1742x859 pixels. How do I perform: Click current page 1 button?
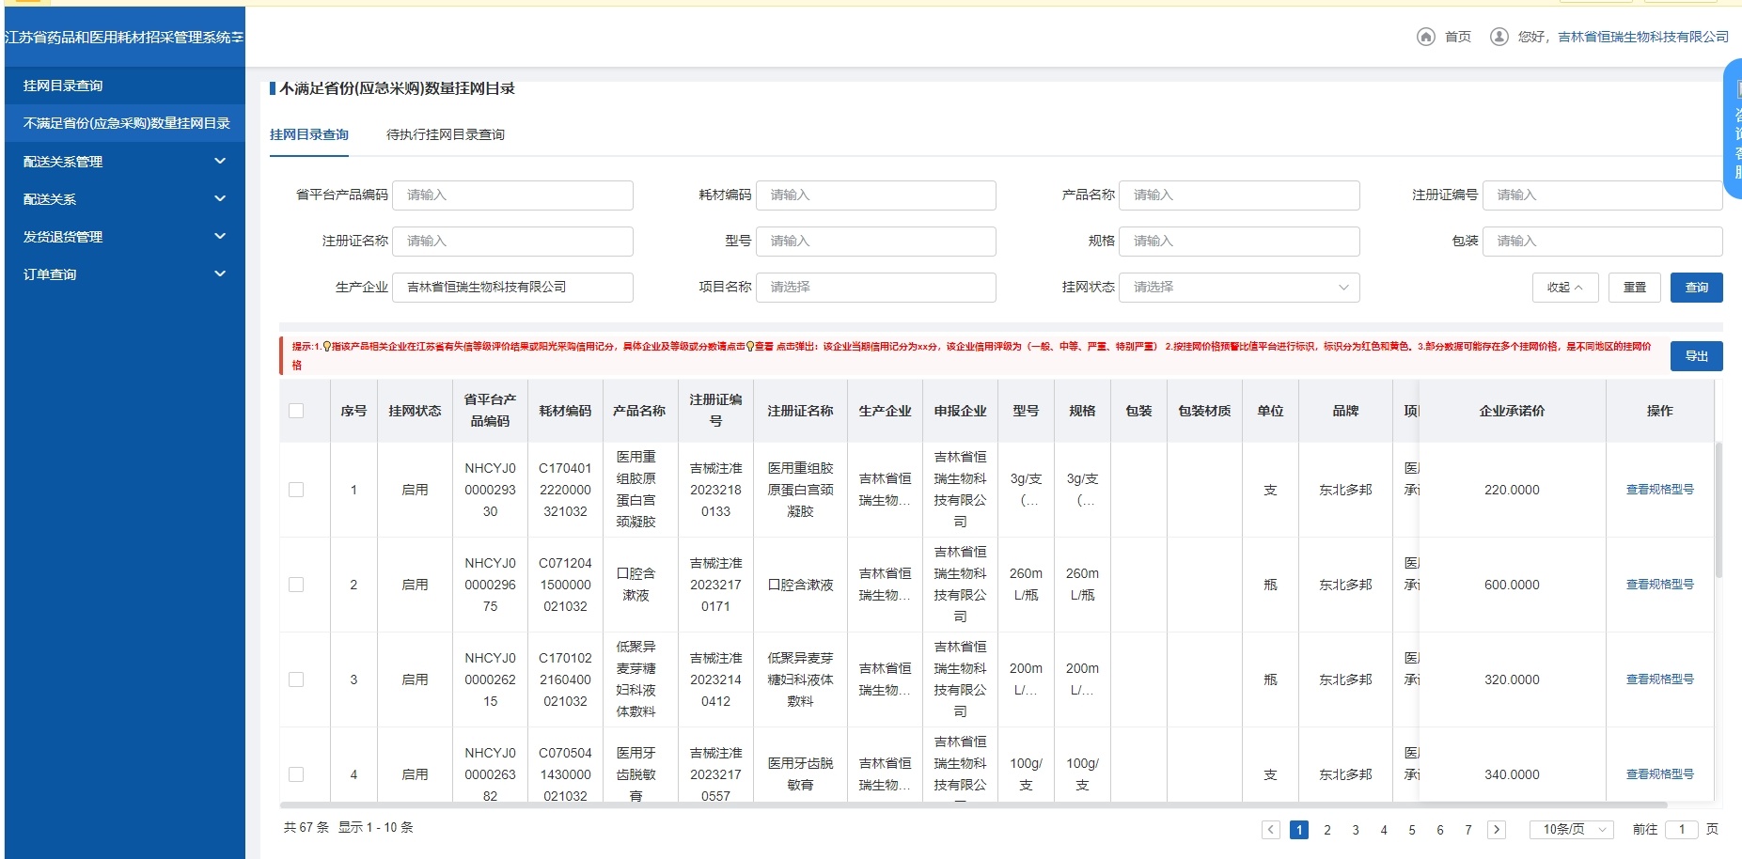pyautogui.click(x=1299, y=830)
